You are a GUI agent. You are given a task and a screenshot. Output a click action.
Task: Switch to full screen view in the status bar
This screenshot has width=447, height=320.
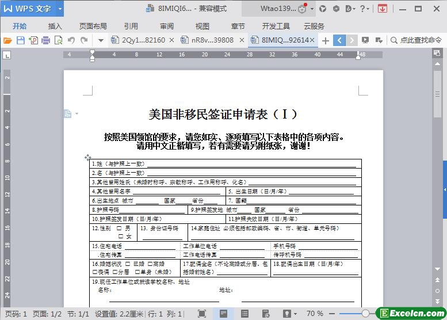point(202,314)
